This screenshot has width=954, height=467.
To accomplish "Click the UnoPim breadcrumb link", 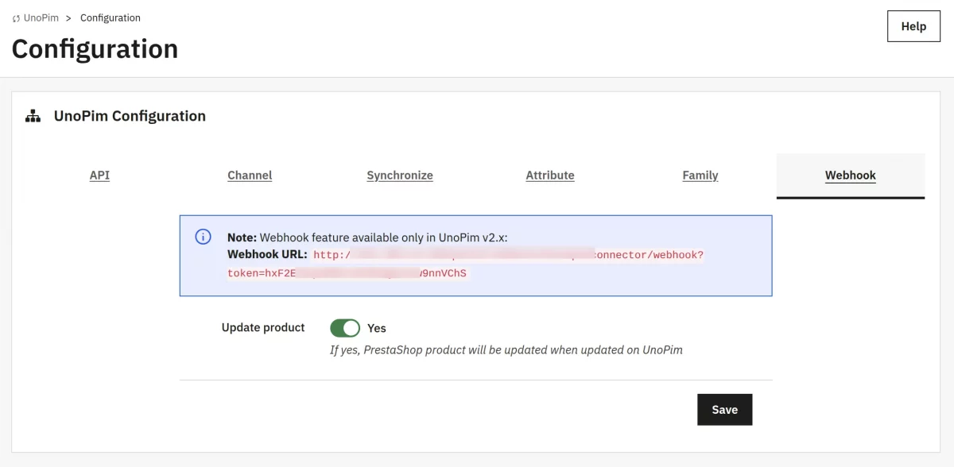I will (41, 17).
